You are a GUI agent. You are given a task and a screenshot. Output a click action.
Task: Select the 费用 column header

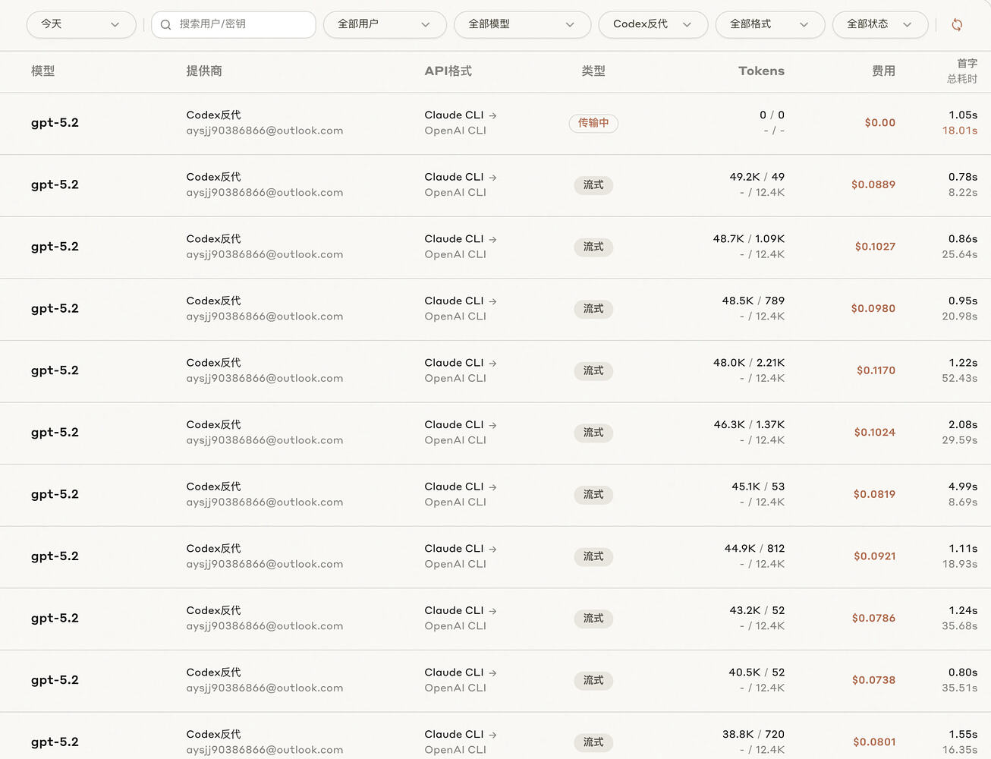(883, 71)
